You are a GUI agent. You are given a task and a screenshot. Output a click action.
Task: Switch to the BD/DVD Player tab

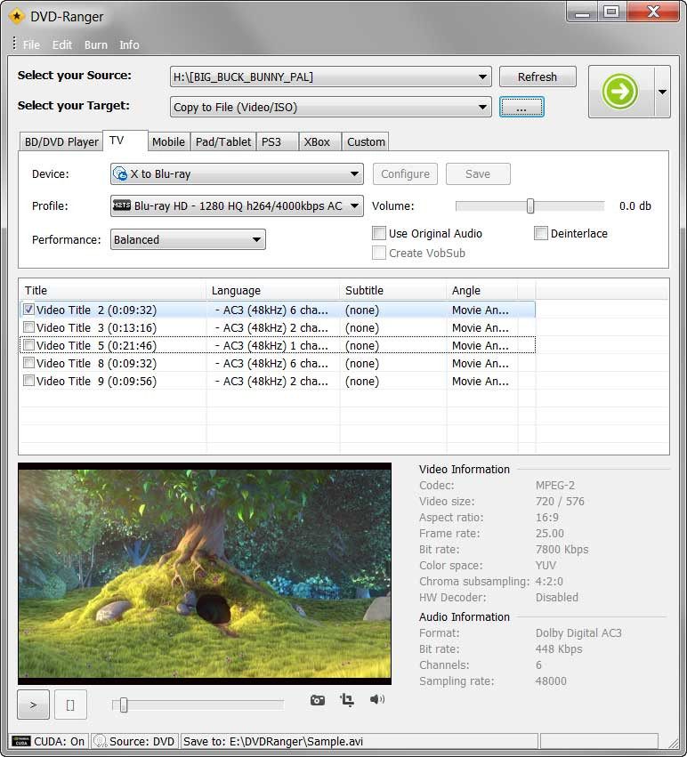[61, 142]
